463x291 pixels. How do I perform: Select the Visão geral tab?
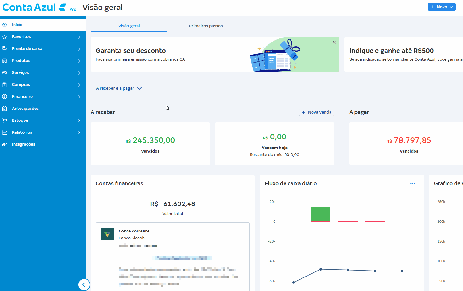129,26
